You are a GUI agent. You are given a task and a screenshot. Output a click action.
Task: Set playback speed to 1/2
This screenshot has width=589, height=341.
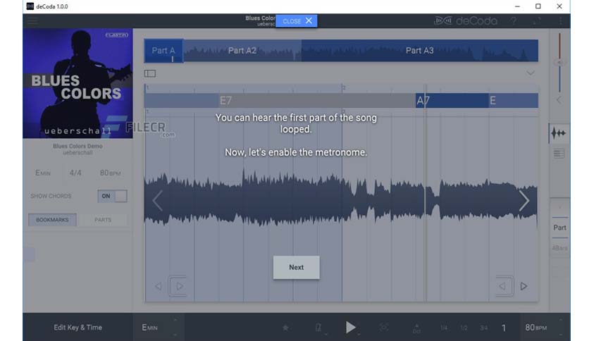464,328
